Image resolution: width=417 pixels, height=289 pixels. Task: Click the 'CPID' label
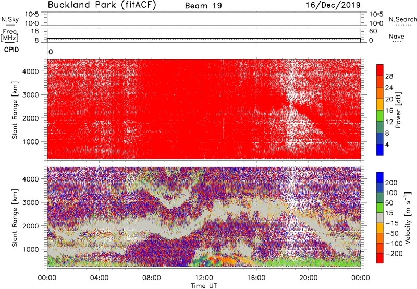click(x=11, y=50)
